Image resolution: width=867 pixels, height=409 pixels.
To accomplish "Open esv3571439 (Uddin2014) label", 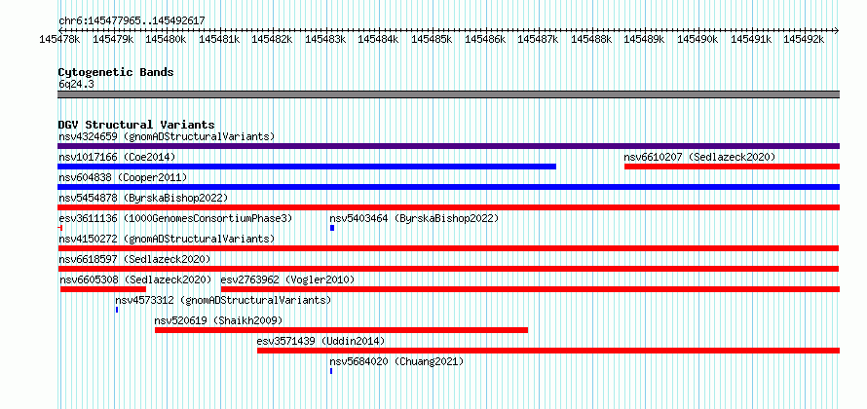I will (x=320, y=342).
